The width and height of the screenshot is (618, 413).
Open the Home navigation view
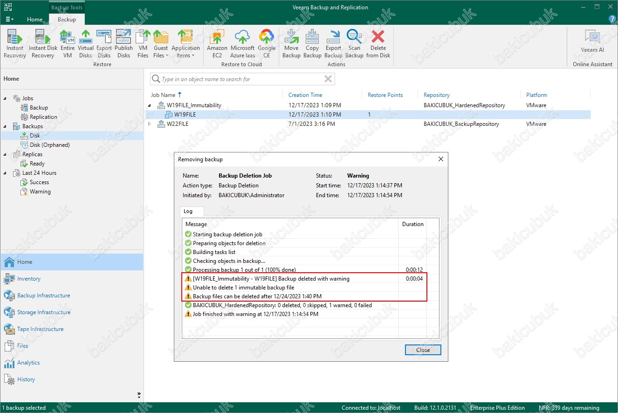pos(72,262)
